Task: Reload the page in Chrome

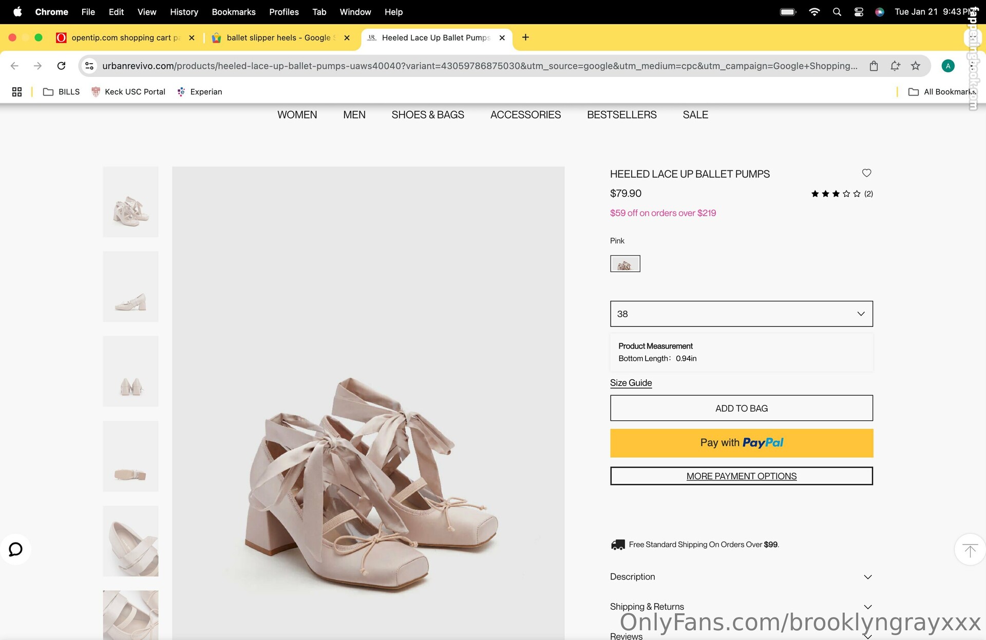Action: pyautogui.click(x=61, y=66)
